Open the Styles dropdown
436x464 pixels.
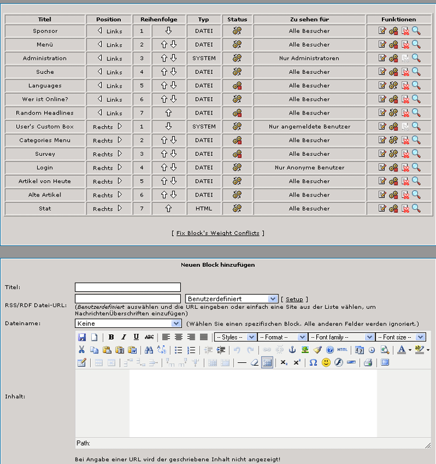(235, 337)
